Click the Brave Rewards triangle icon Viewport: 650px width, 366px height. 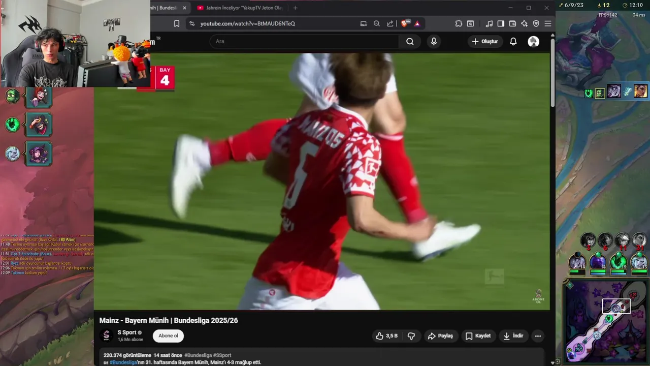[x=417, y=23]
